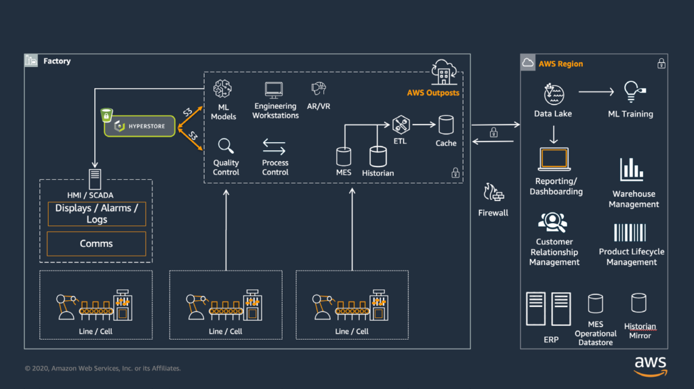Select the ETL tools icon
Image resolution: width=694 pixels, height=389 pixels.
tap(401, 124)
